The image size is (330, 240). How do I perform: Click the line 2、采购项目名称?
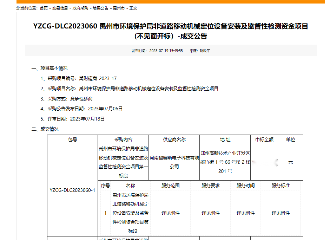coord(129,89)
